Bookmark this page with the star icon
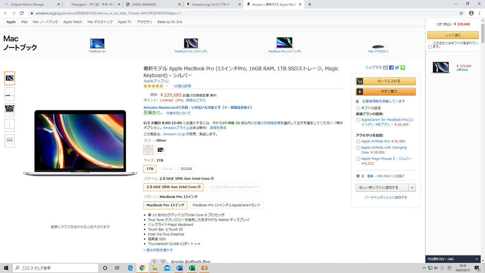485x273 pixels. pos(461,13)
